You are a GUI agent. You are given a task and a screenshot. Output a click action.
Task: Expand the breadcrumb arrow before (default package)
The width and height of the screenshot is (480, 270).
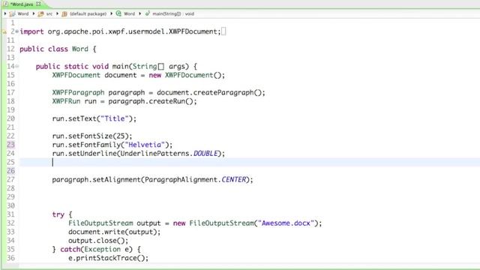[x=57, y=13]
